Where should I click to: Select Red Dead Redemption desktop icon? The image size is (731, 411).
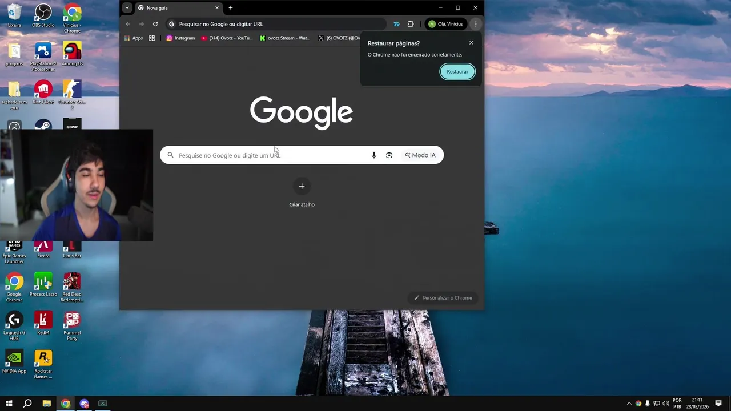(x=72, y=288)
